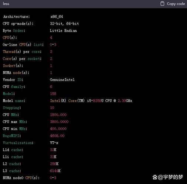The width and height of the screenshot is (187, 184).
Task: Click the 'Socket(s):' label
Action: point(13,66)
